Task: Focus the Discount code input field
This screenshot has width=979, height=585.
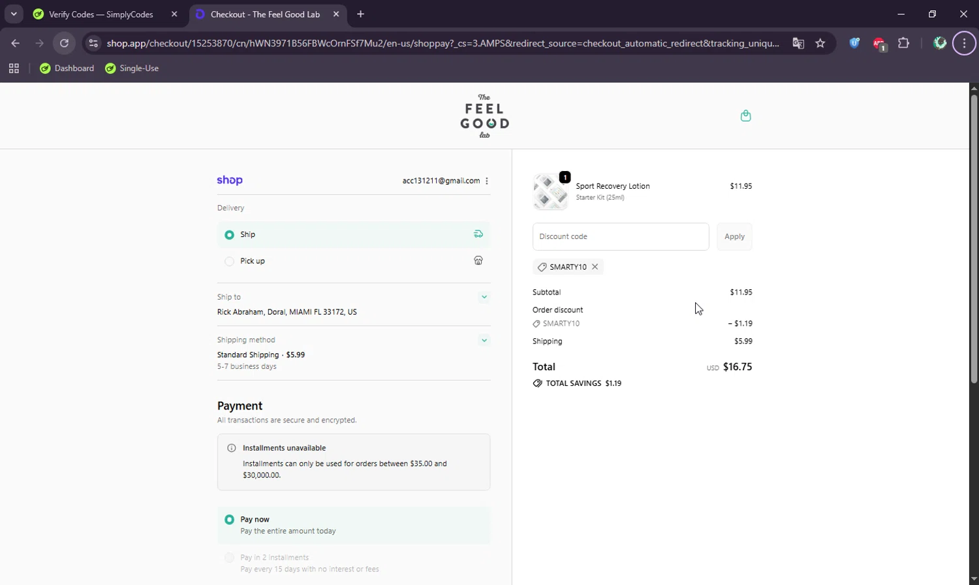Action: point(621,236)
